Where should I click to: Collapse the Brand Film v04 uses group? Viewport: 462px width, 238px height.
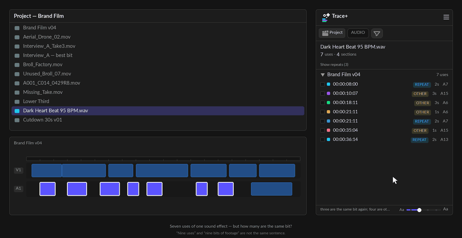(323, 75)
